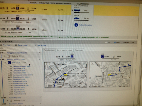Image resolution: width=142 pixels, height=106 pixels.
Task: Open the Kamppi terminal, Helsinki dropdown arrow
Action: (40, 53)
